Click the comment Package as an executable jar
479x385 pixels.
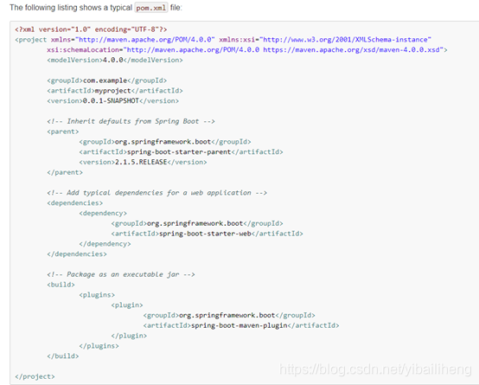[121, 274]
